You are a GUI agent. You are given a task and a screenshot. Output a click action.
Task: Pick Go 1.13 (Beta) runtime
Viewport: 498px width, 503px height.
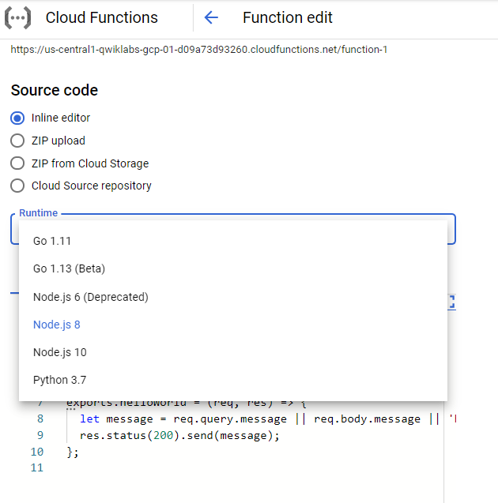click(233, 268)
